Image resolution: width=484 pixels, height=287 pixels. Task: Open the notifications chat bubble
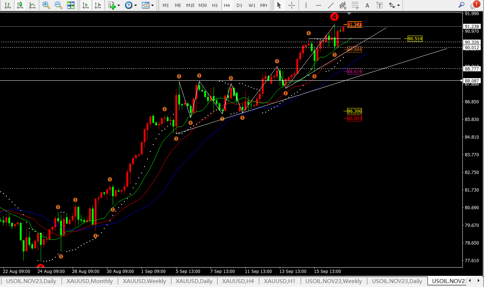(x=474, y=5)
